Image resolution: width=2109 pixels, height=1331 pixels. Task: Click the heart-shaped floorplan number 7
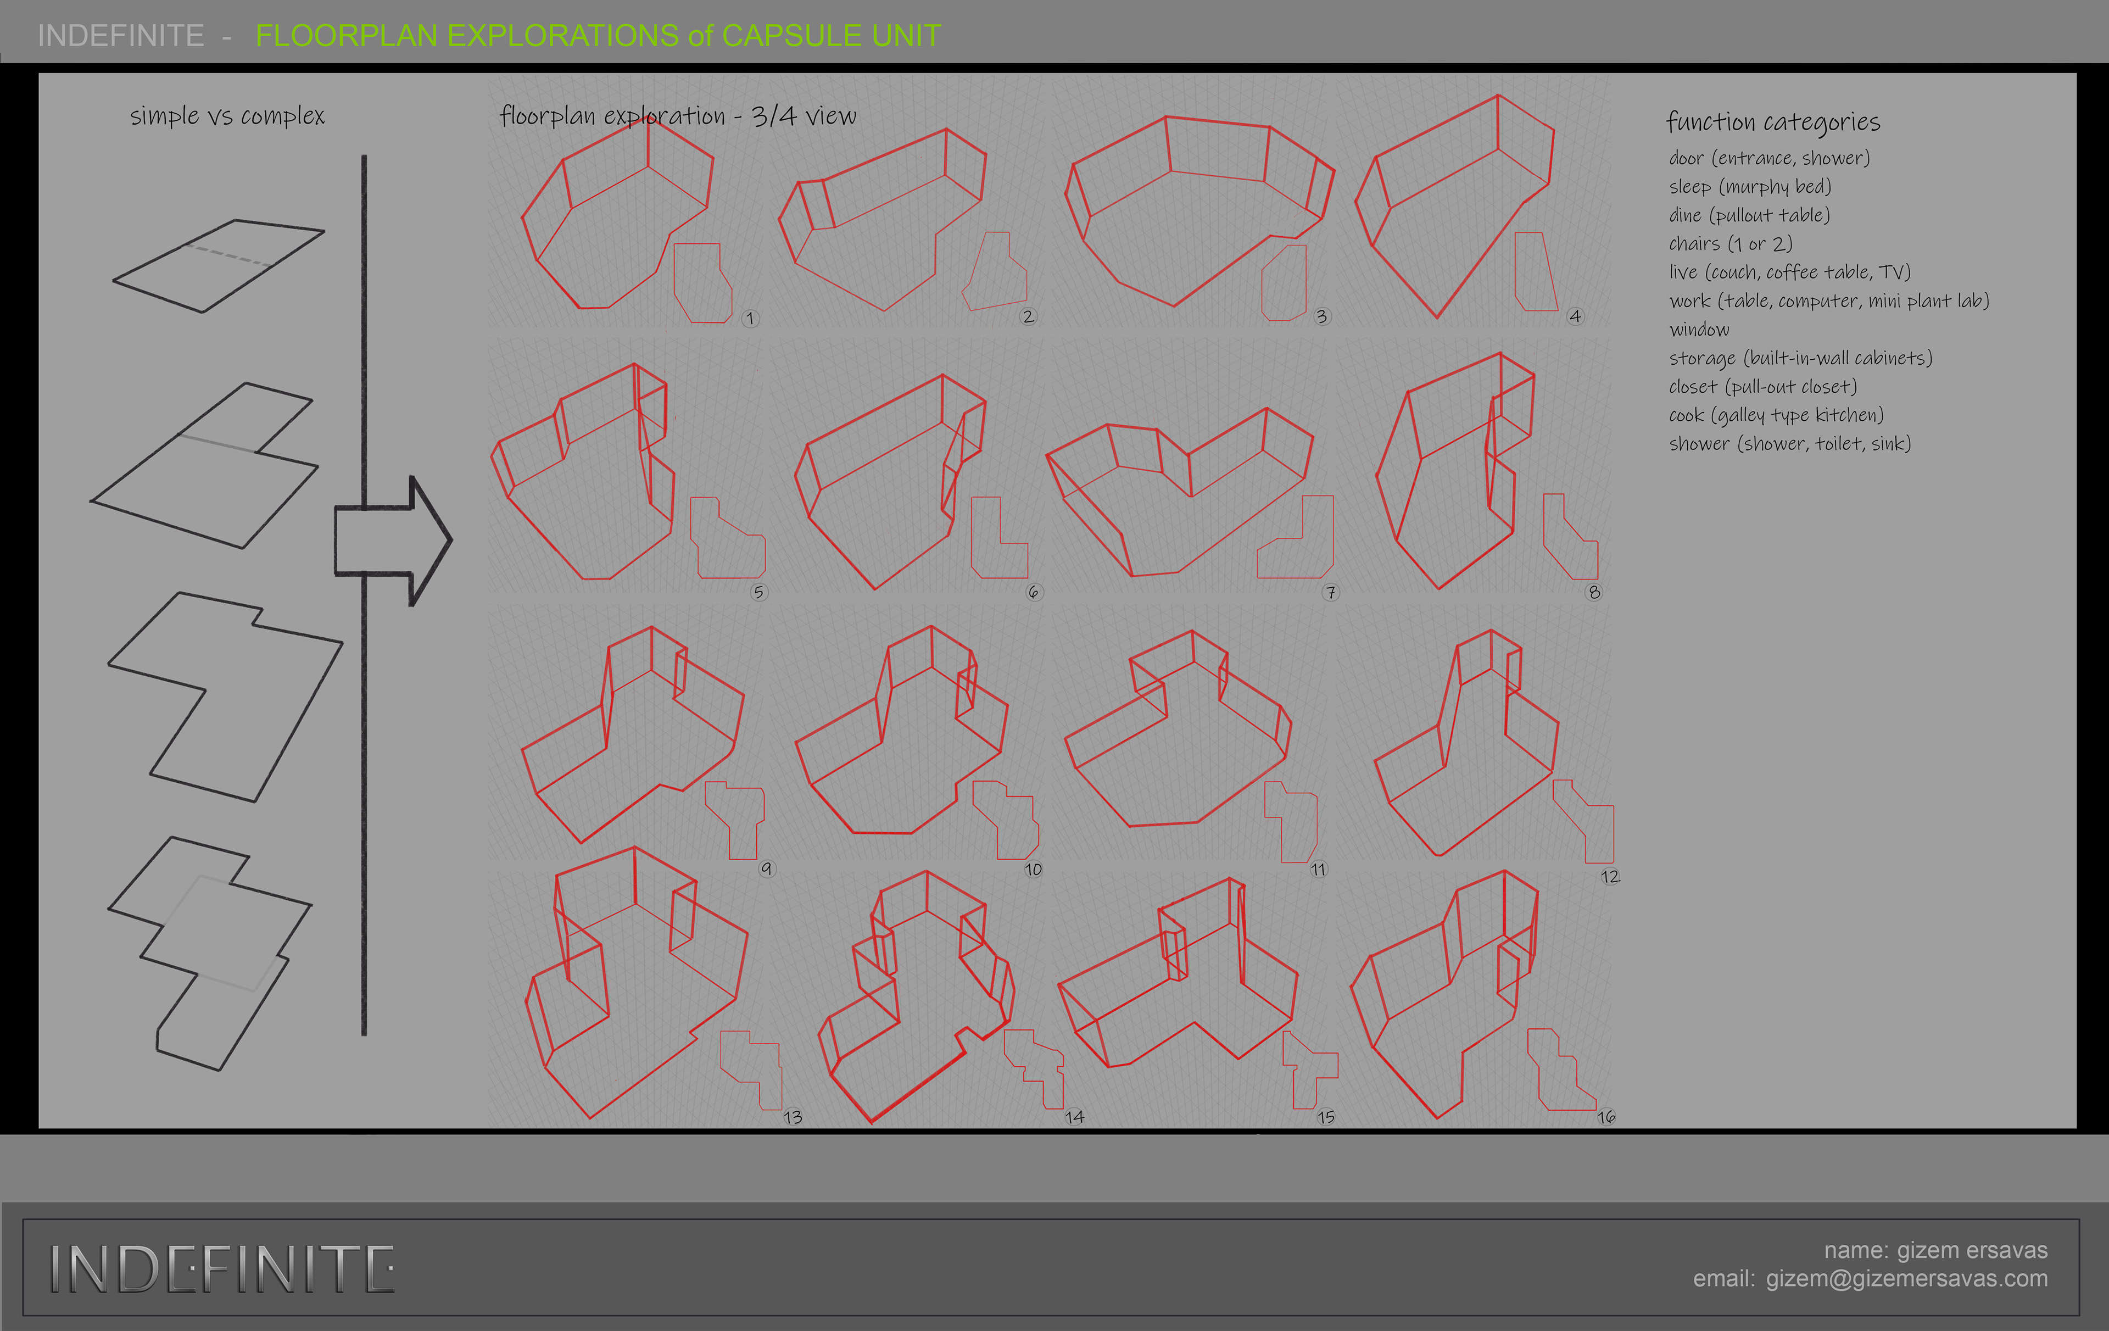[1180, 492]
